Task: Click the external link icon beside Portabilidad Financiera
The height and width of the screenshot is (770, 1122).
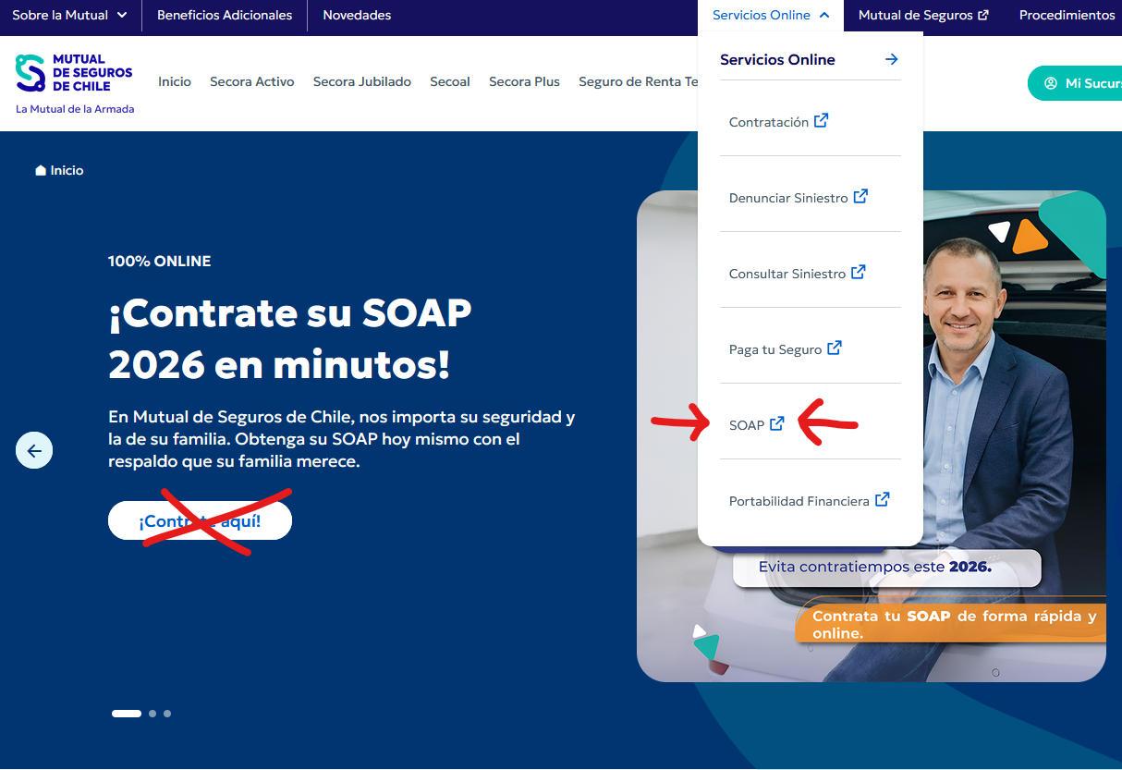Action: 882,500
